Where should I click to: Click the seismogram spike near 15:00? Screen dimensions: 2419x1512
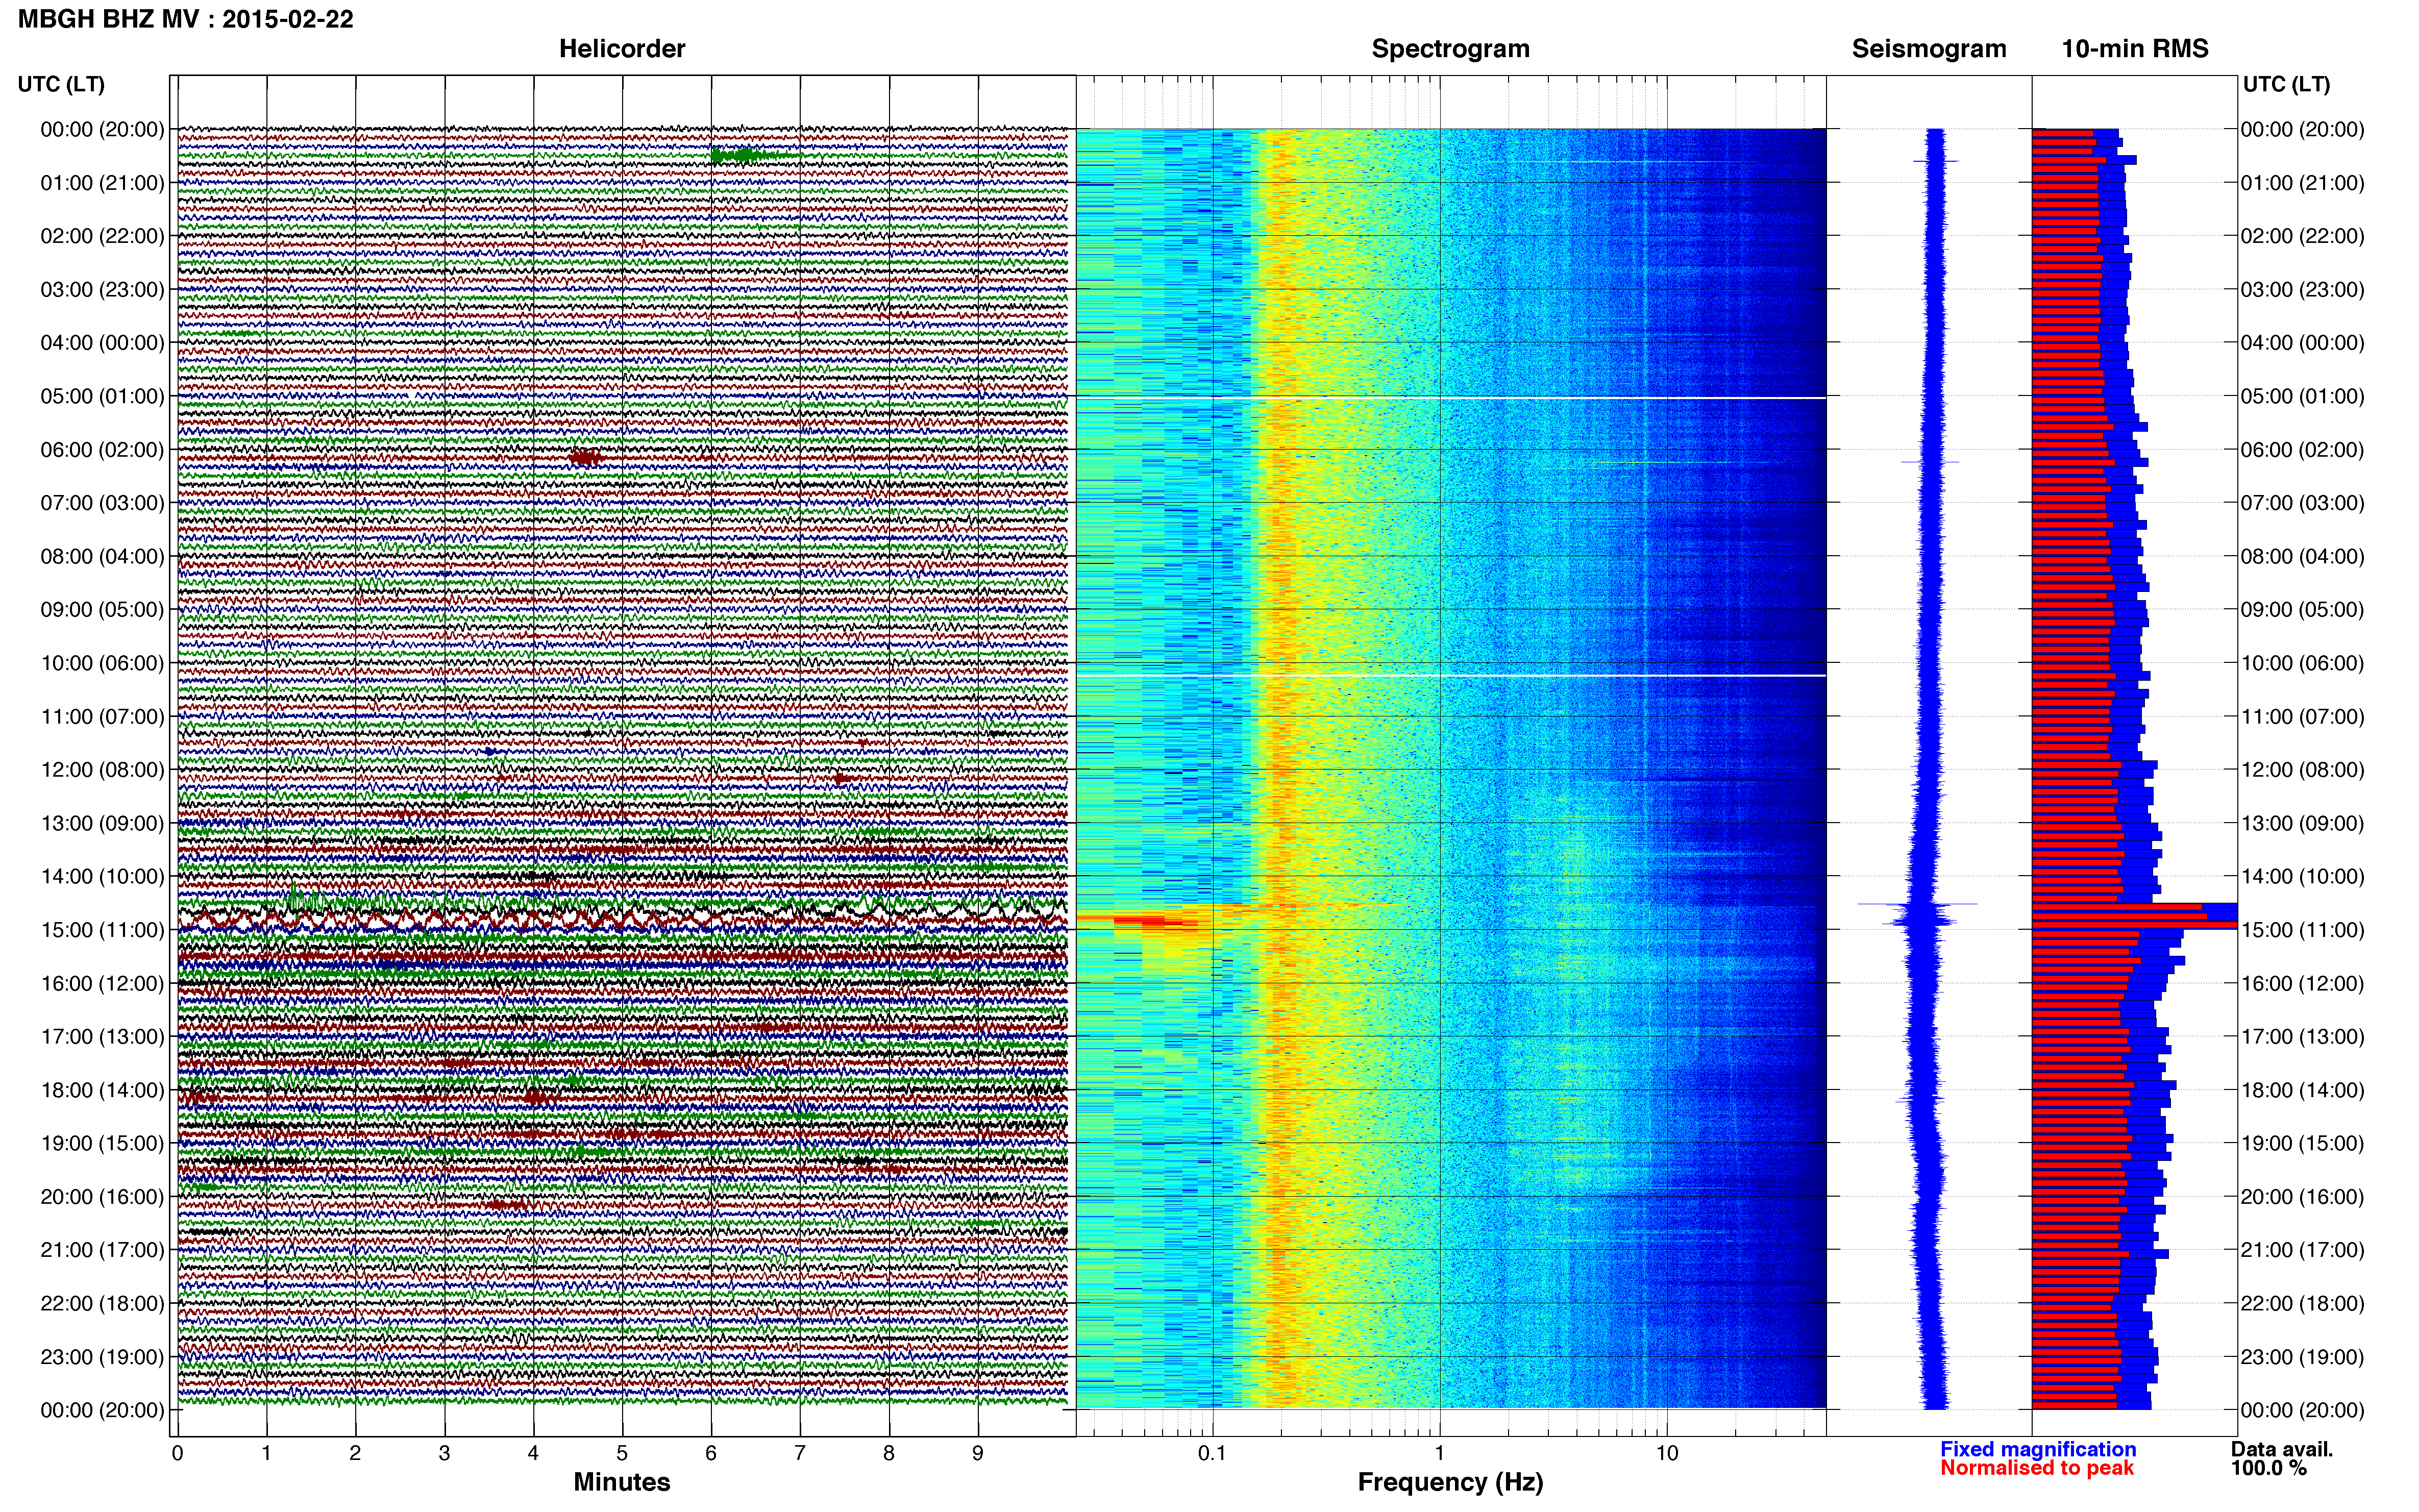[x=1918, y=905]
